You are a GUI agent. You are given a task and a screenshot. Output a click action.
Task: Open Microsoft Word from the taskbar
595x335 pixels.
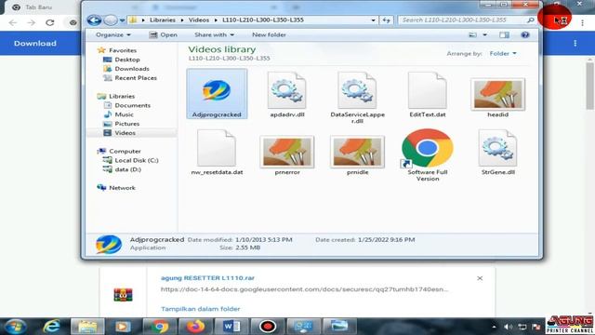[x=231, y=327]
